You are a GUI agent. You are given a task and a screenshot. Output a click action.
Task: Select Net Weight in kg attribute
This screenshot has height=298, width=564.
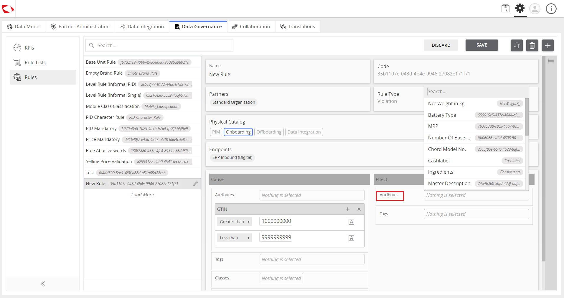pos(475,103)
